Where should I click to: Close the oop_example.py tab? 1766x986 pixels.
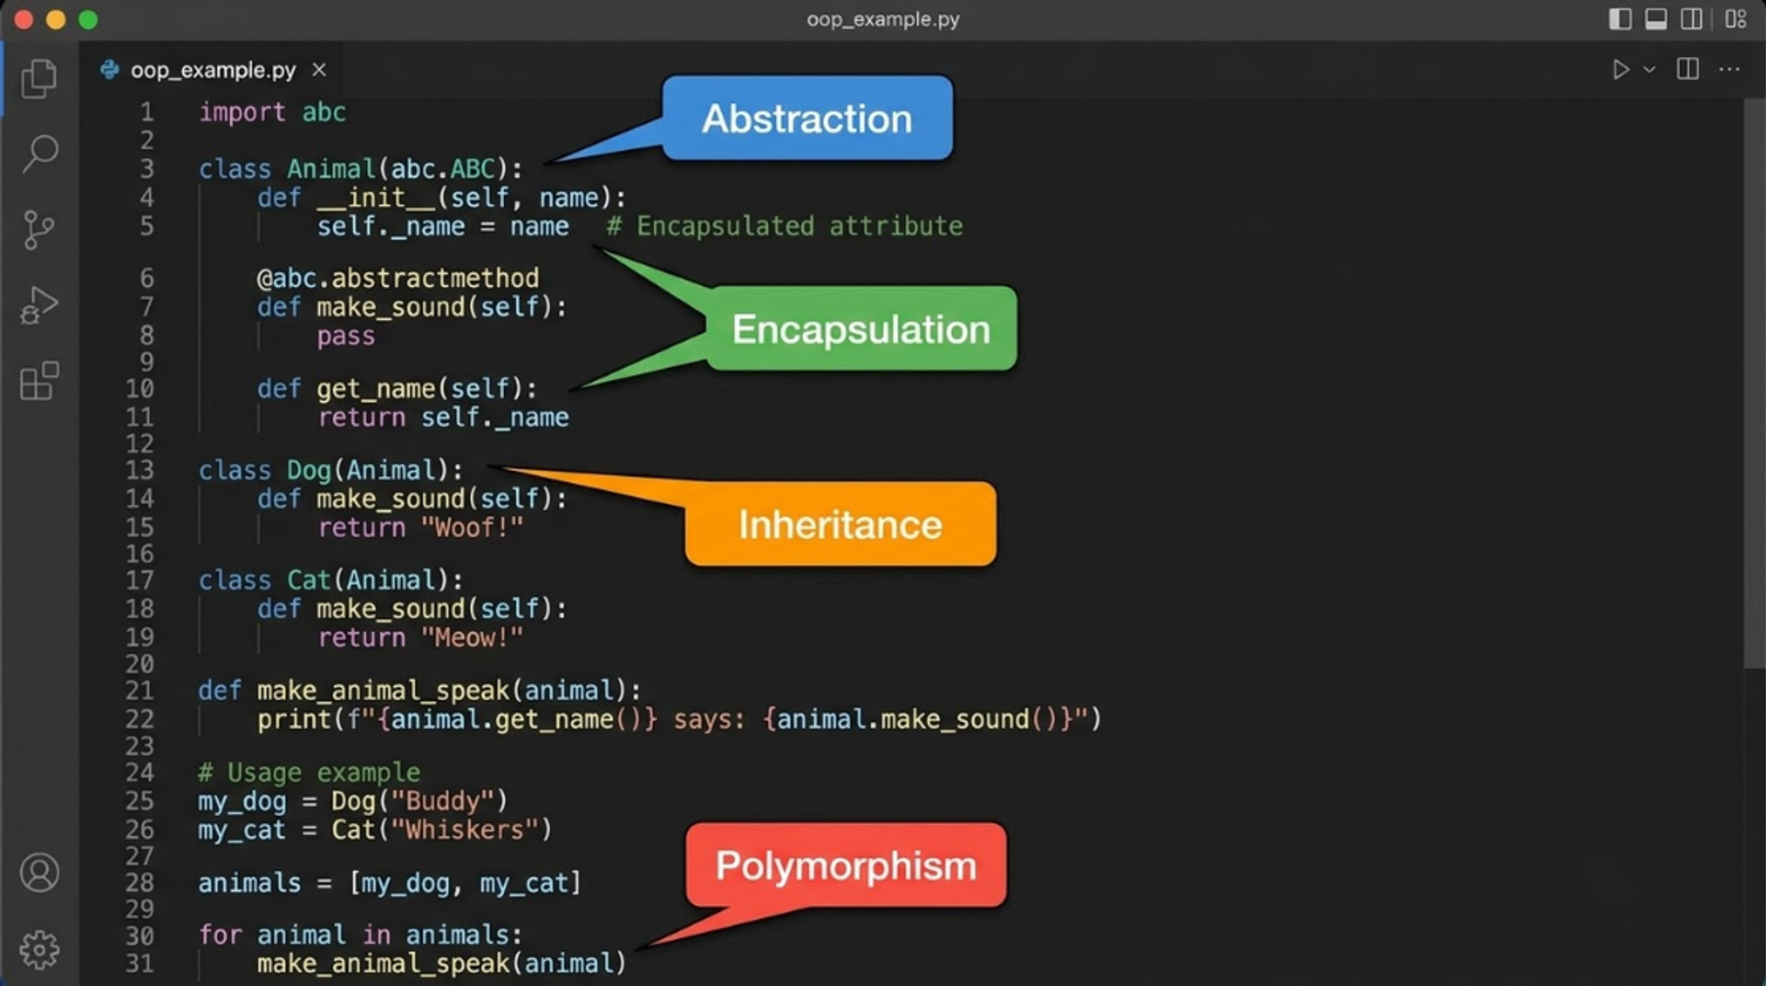(x=319, y=70)
